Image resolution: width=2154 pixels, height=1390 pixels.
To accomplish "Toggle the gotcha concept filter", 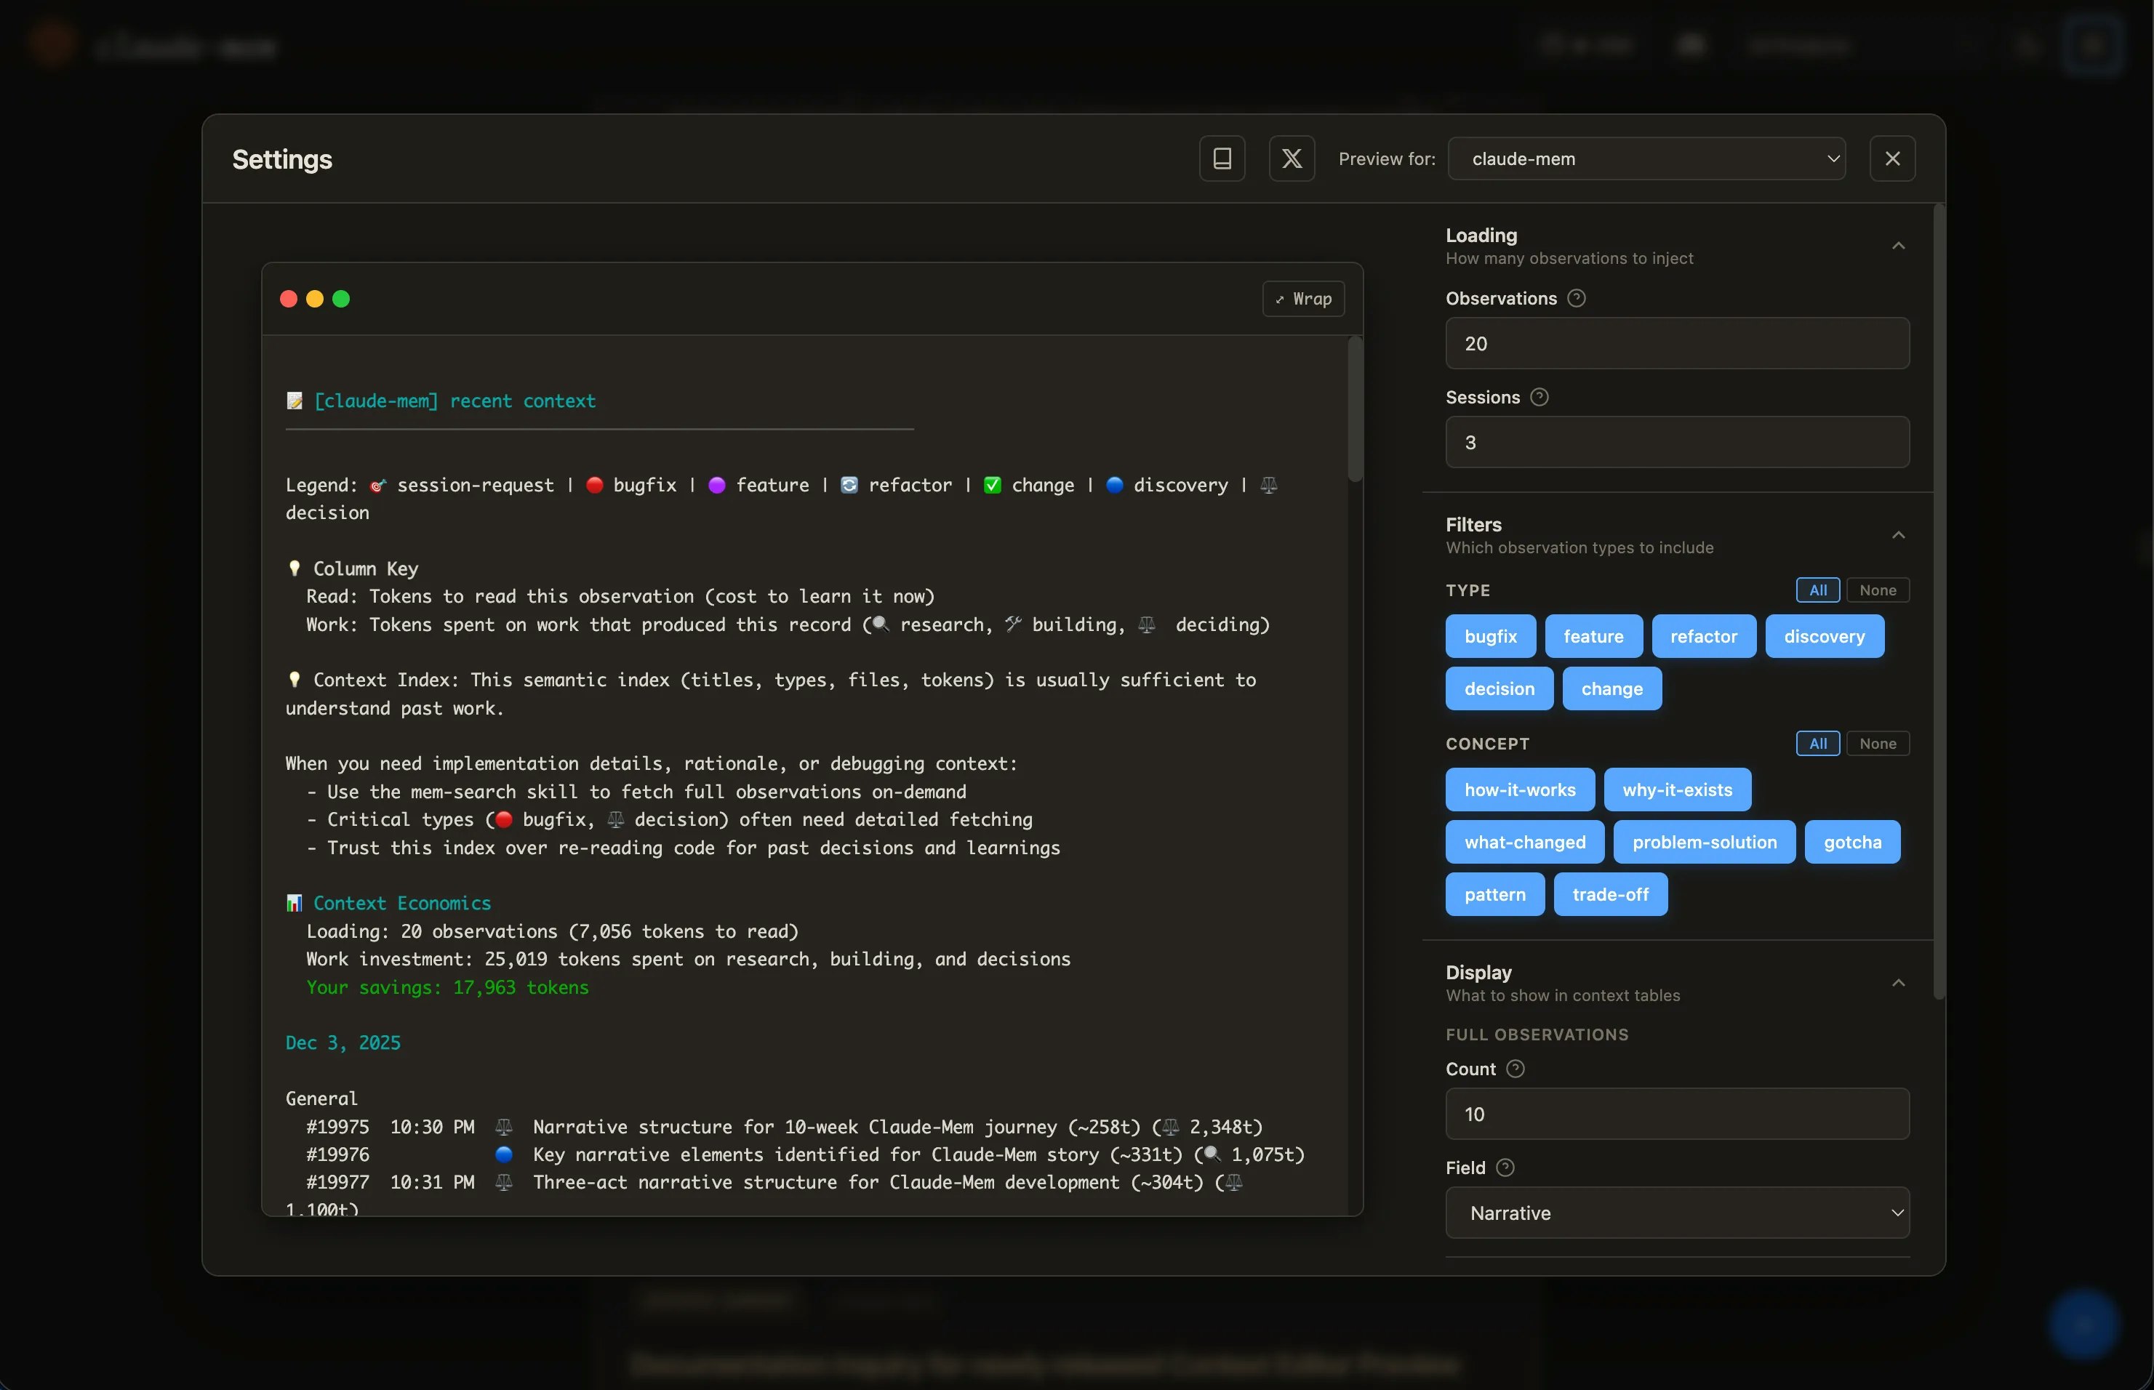I will click(x=1851, y=842).
